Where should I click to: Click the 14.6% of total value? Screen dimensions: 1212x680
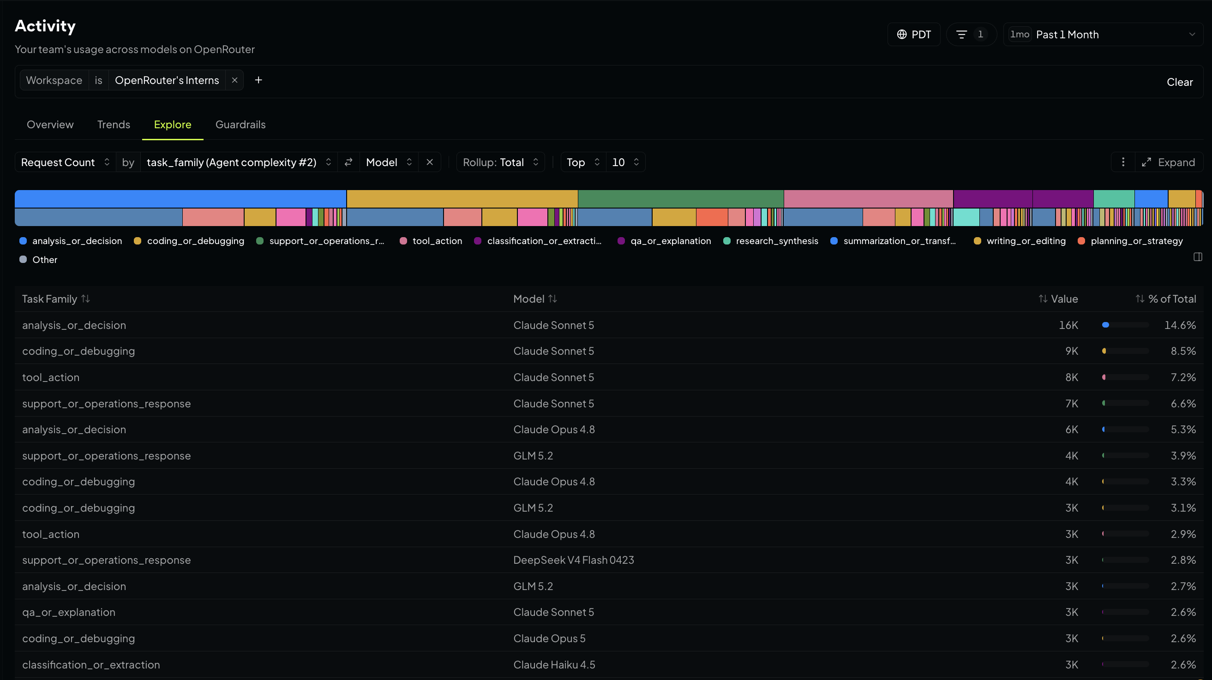pyautogui.click(x=1180, y=325)
